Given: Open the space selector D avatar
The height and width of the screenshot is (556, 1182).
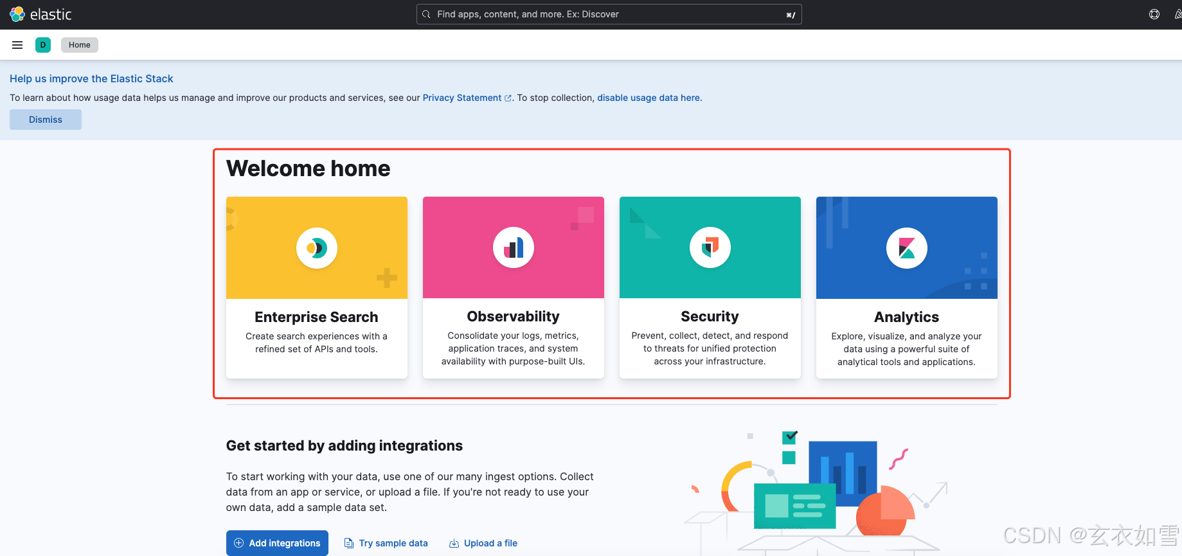Looking at the screenshot, I should pyautogui.click(x=43, y=45).
